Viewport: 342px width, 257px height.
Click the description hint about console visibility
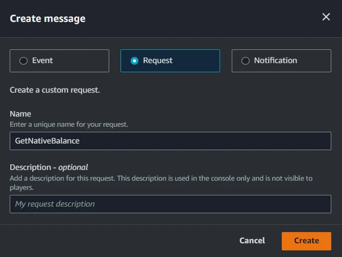[x=161, y=178]
